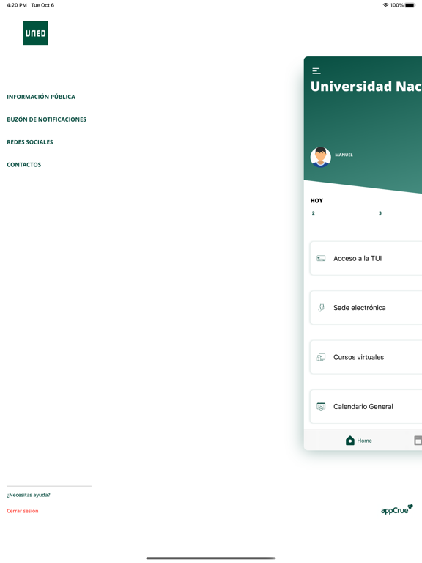Screen dimensions: 422x563
Task: Tap the Calendario General icon
Action: point(321,406)
